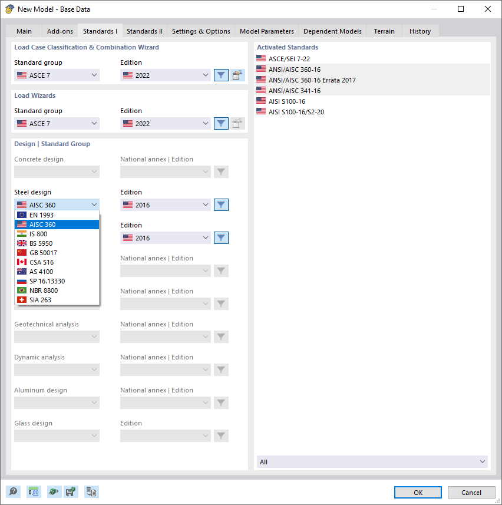Select ANSI/AISC 360-16 in Activated Standards
The height and width of the screenshot is (505, 502).
pyautogui.click(x=373, y=70)
